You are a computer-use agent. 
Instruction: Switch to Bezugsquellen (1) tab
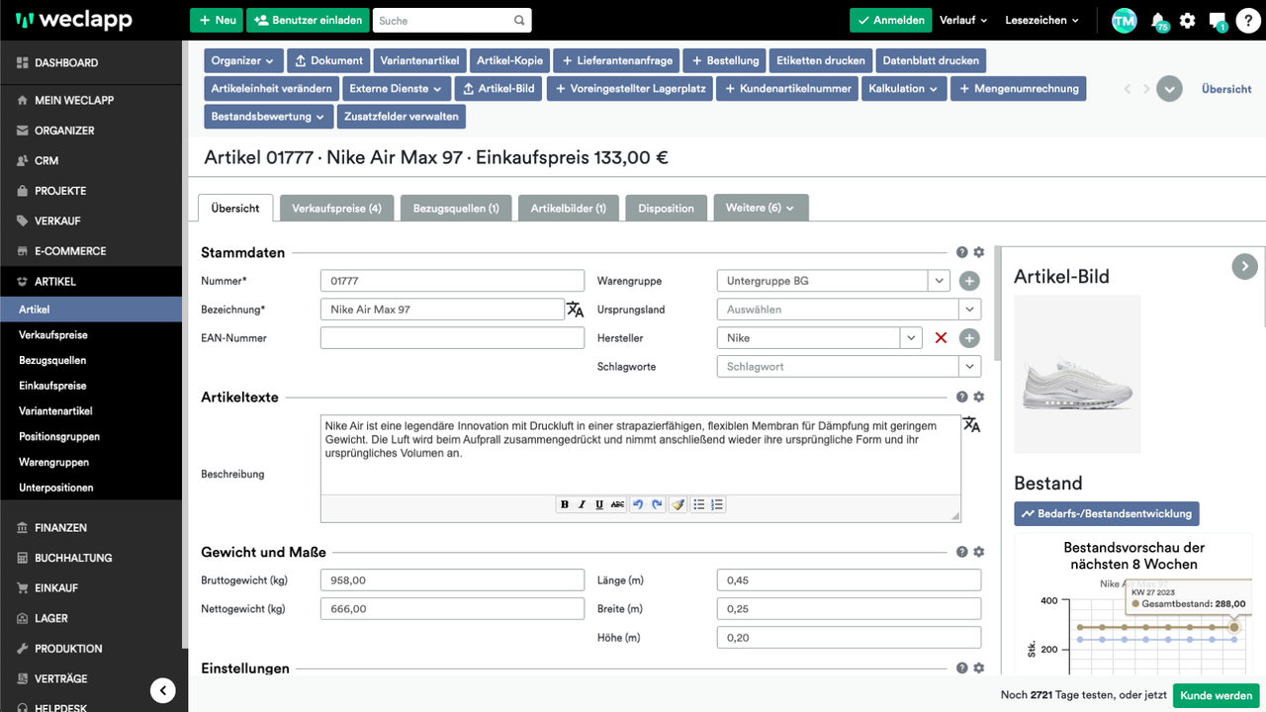click(456, 208)
